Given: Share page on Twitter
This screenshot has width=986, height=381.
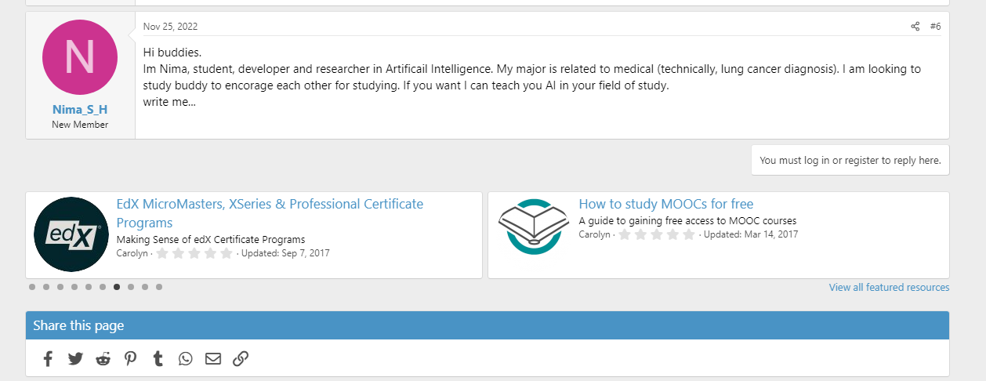Looking at the screenshot, I should pos(75,359).
